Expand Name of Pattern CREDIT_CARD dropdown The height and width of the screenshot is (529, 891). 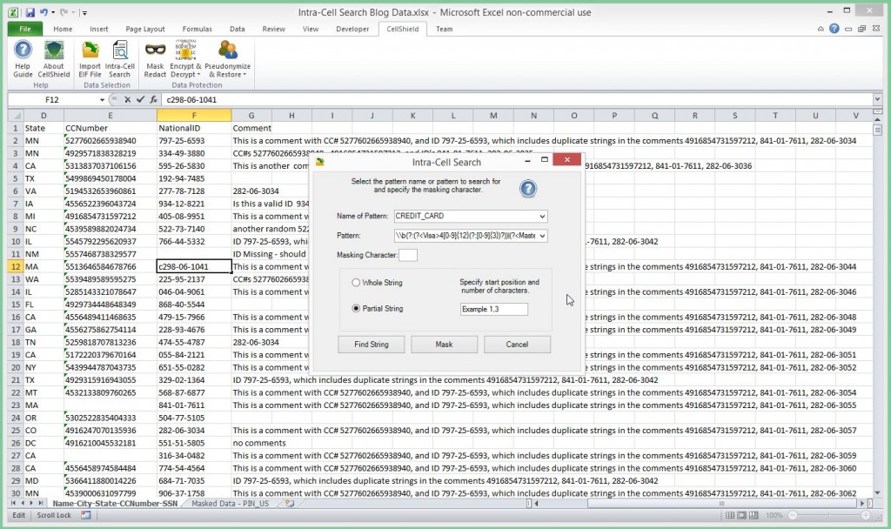(542, 217)
